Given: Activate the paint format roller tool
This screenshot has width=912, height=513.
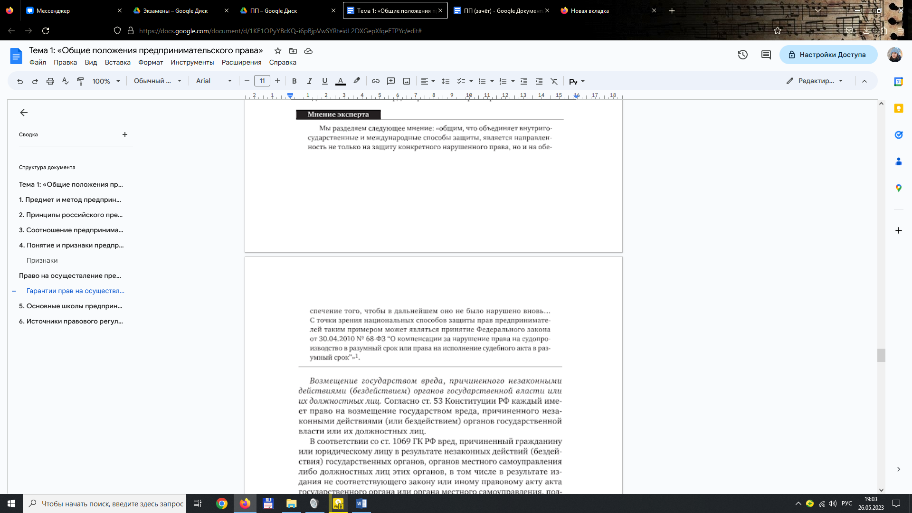Looking at the screenshot, I should [81, 81].
